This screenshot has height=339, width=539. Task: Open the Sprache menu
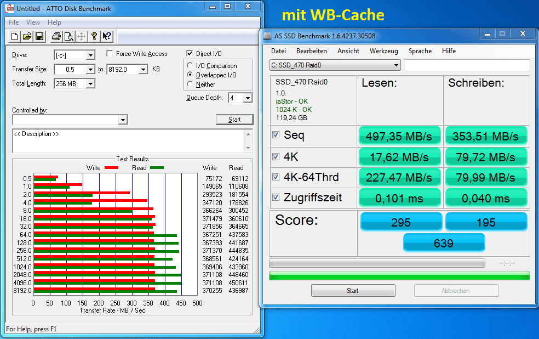(420, 51)
